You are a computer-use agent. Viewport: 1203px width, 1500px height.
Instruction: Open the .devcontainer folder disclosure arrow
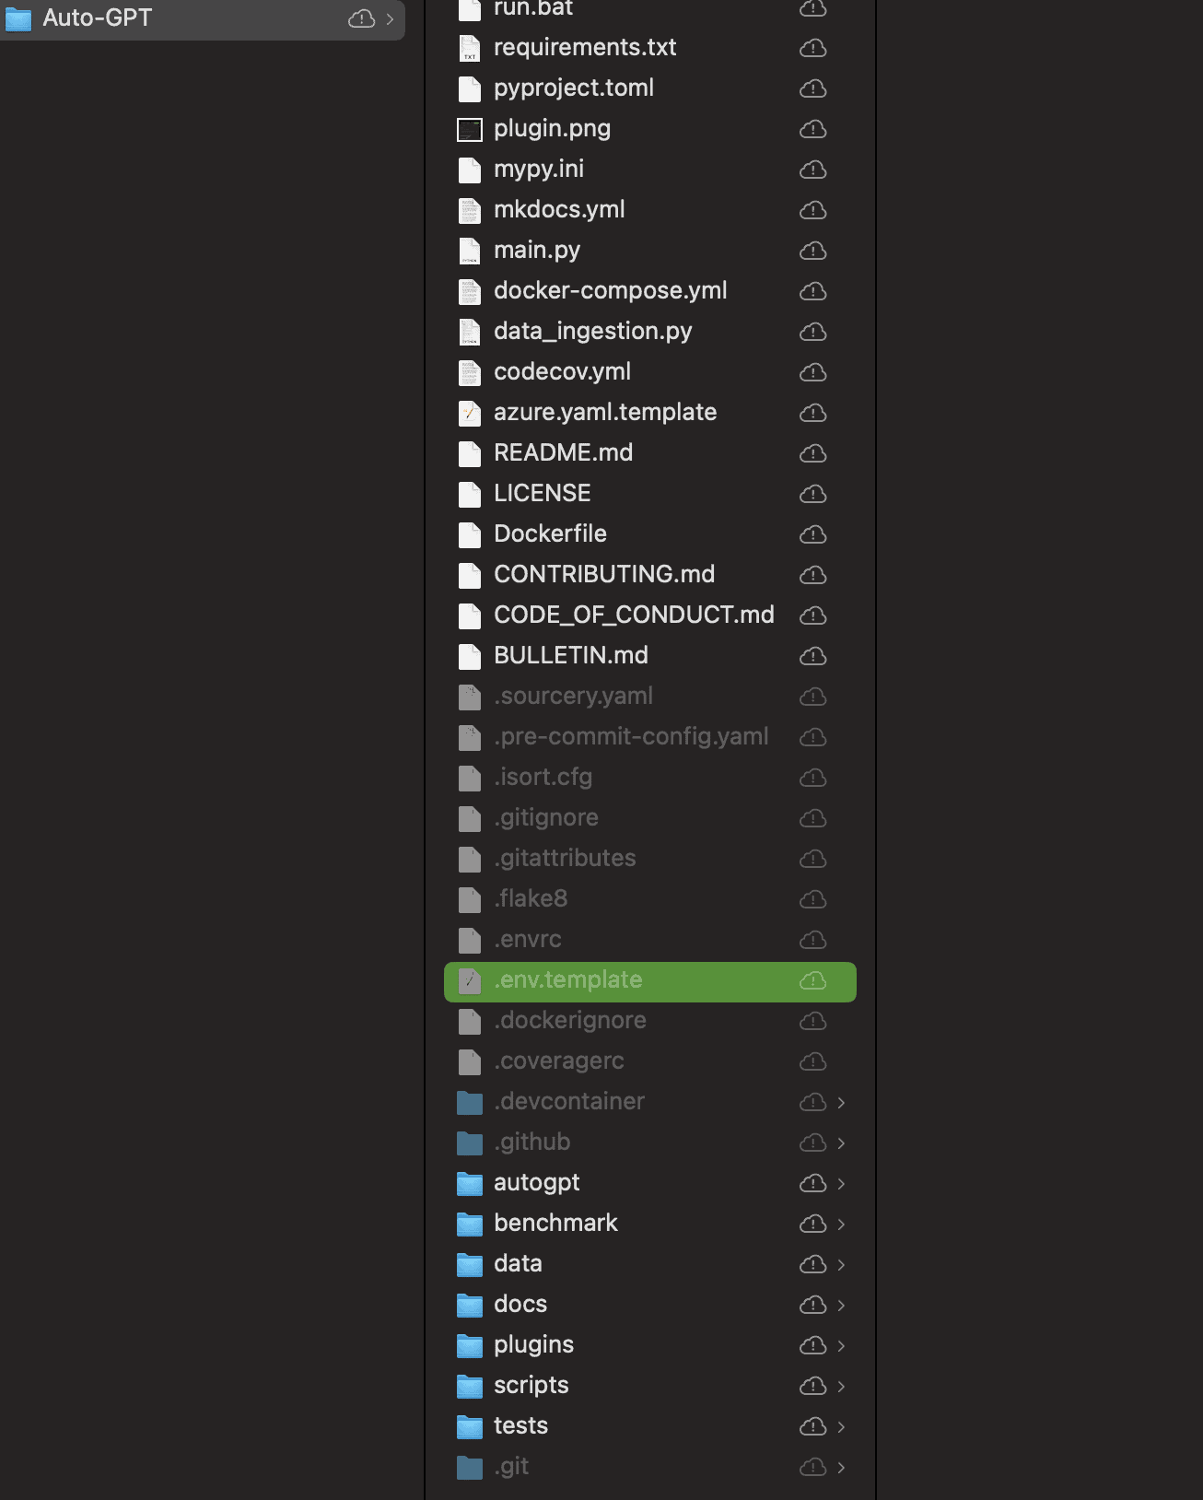coord(841,1102)
